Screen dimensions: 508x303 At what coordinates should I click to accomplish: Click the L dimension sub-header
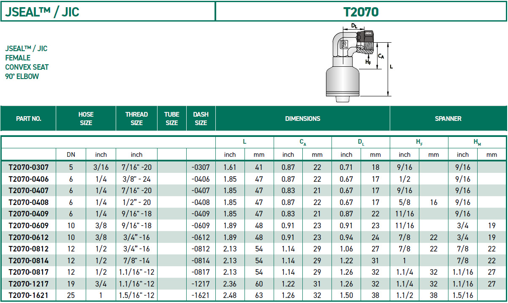tap(244, 142)
